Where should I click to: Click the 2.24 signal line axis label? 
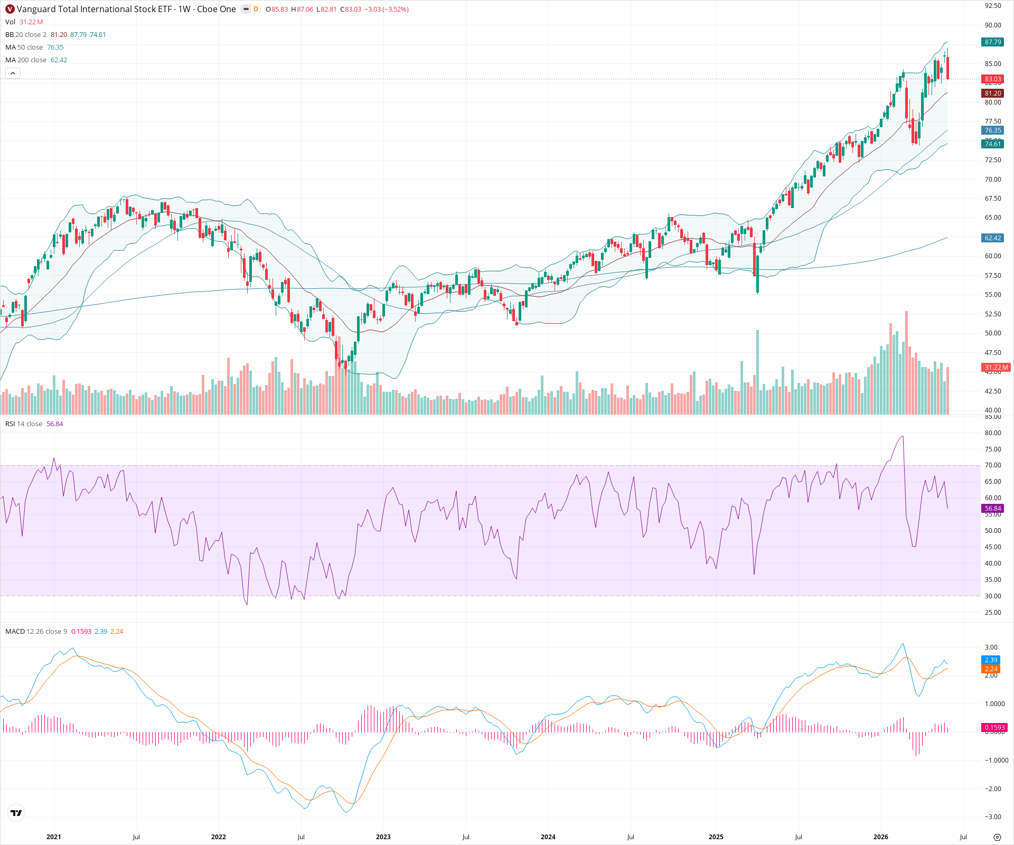tap(991, 669)
